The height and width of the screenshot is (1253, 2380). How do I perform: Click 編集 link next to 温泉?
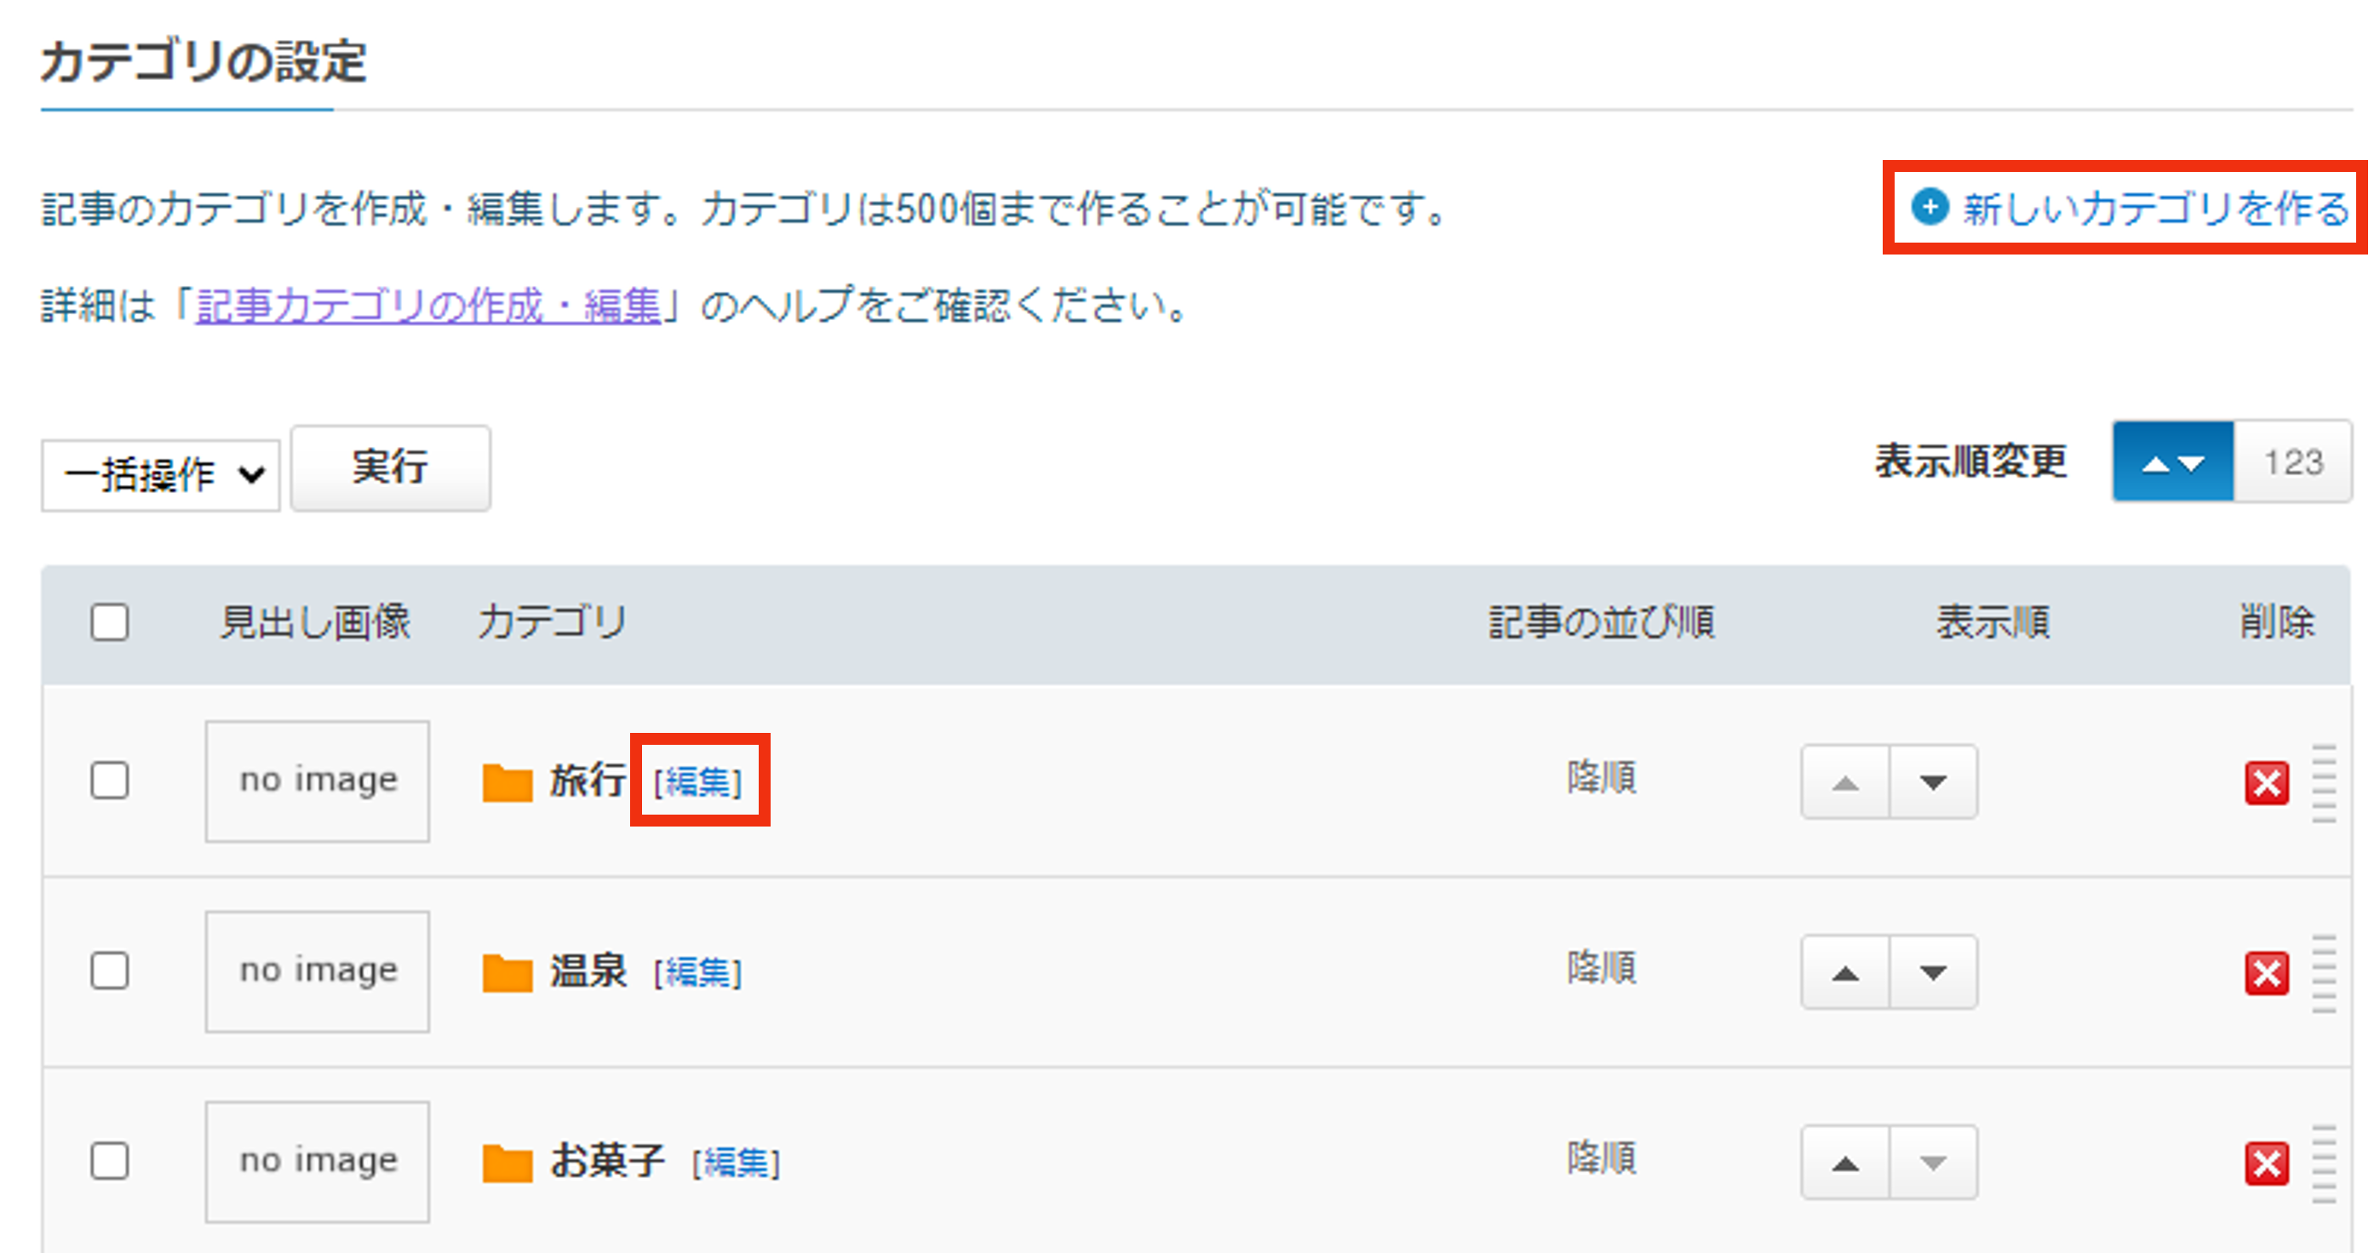[697, 973]
